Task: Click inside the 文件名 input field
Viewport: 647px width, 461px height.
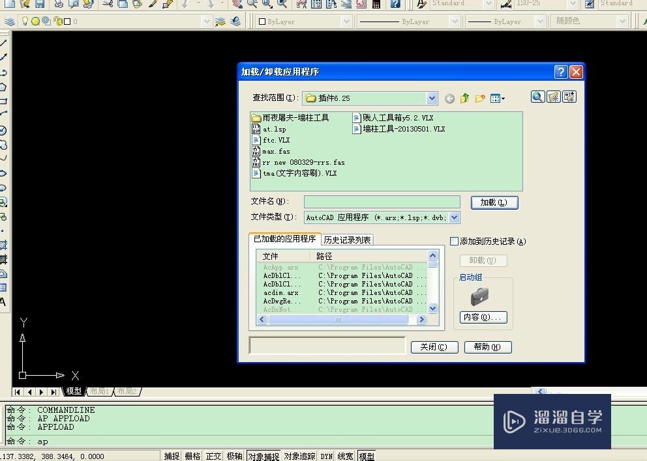Action: click(x=382, y=202)
